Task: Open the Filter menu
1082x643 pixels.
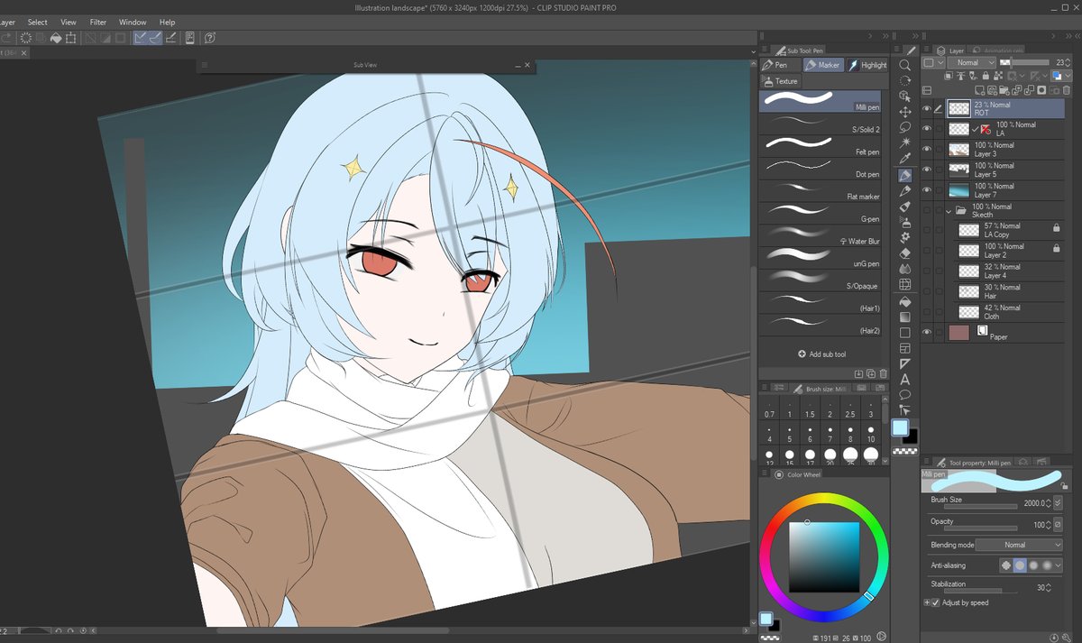Action: [x=98, y=22]
